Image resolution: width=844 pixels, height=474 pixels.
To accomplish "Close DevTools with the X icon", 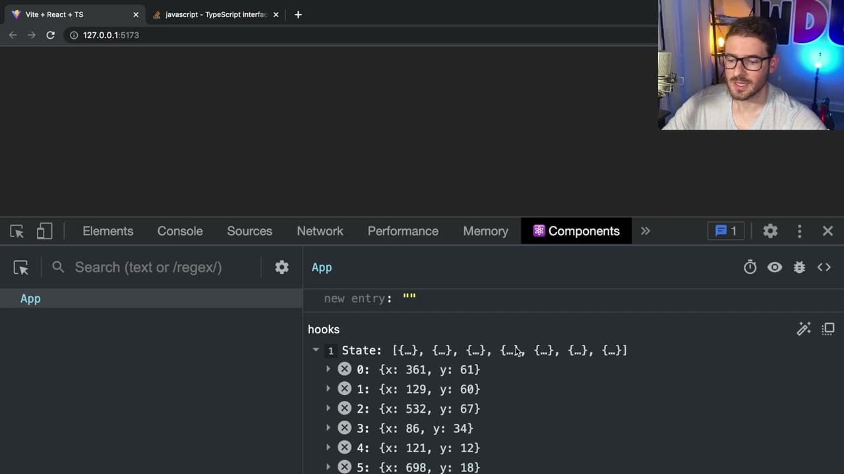I will 828,231.
